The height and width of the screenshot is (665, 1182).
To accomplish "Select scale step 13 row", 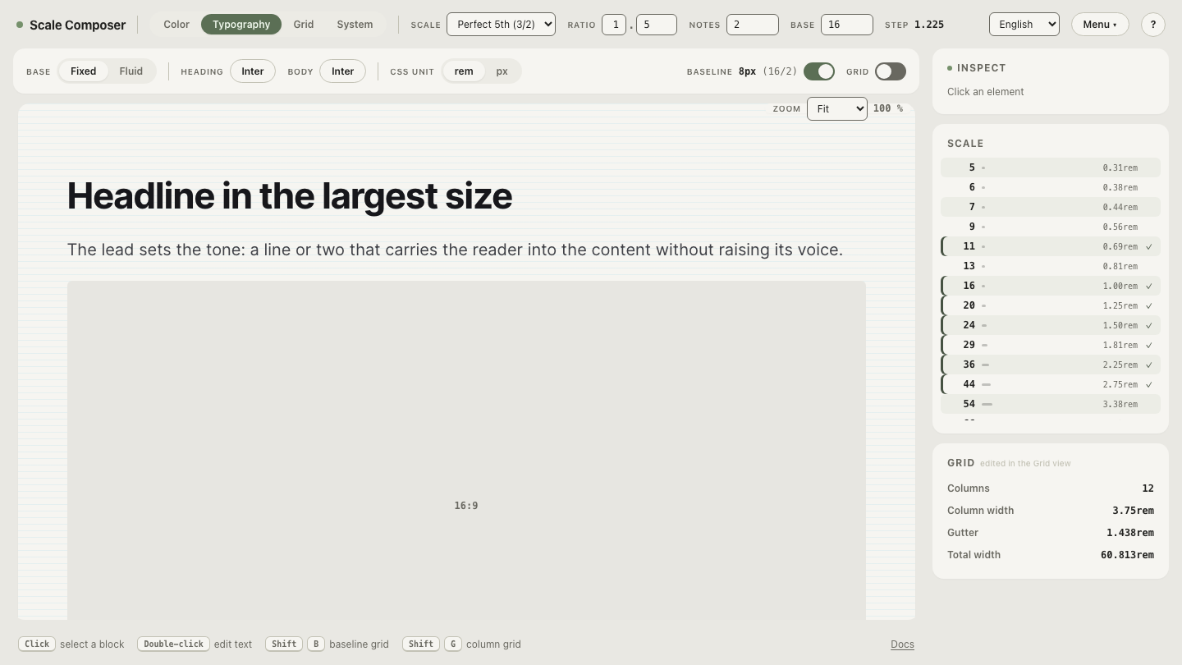I will pyautogui.click(x=1051, y=266).
